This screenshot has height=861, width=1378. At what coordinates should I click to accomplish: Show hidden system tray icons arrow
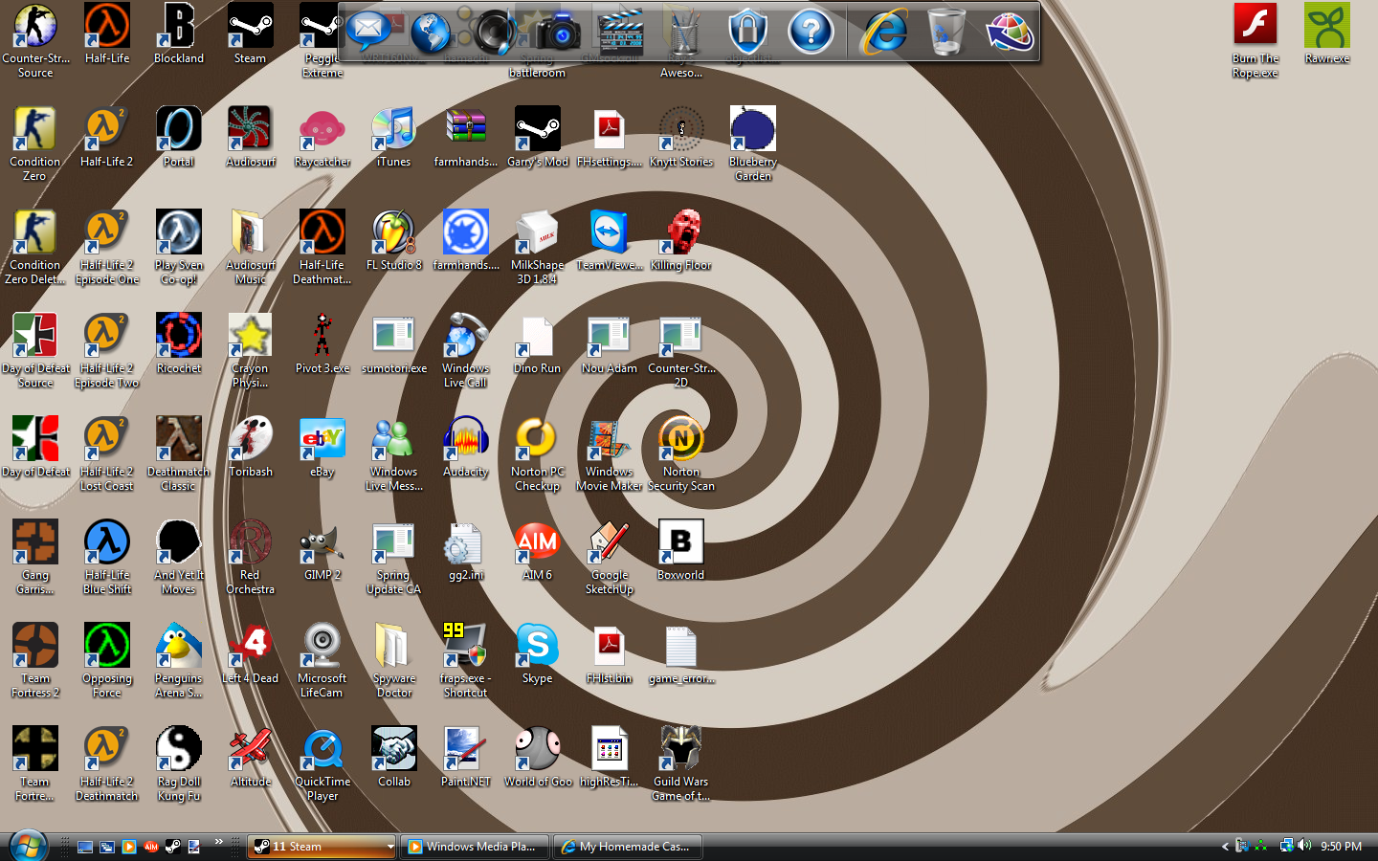pos(1225,847)
